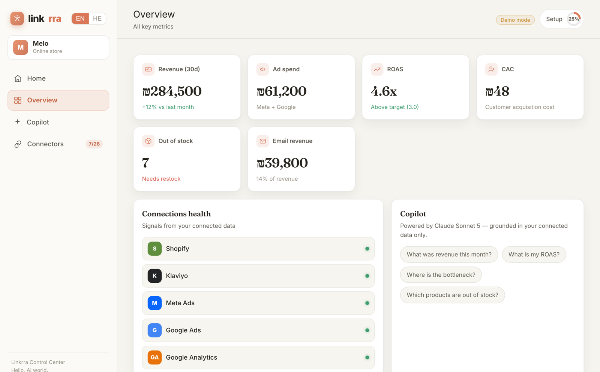Click the blue Meta Ads M icon
600x372 pixels.
point(154,303)
